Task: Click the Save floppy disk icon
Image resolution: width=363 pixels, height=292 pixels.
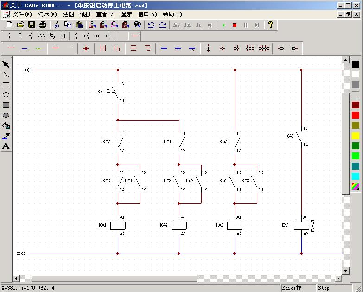Action: coord(32,25)
